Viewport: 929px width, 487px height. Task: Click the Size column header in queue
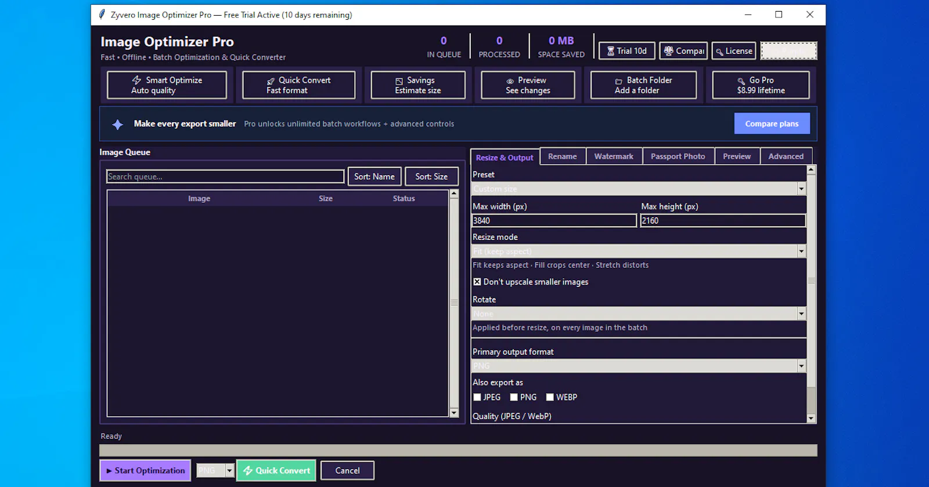[325, 198]
